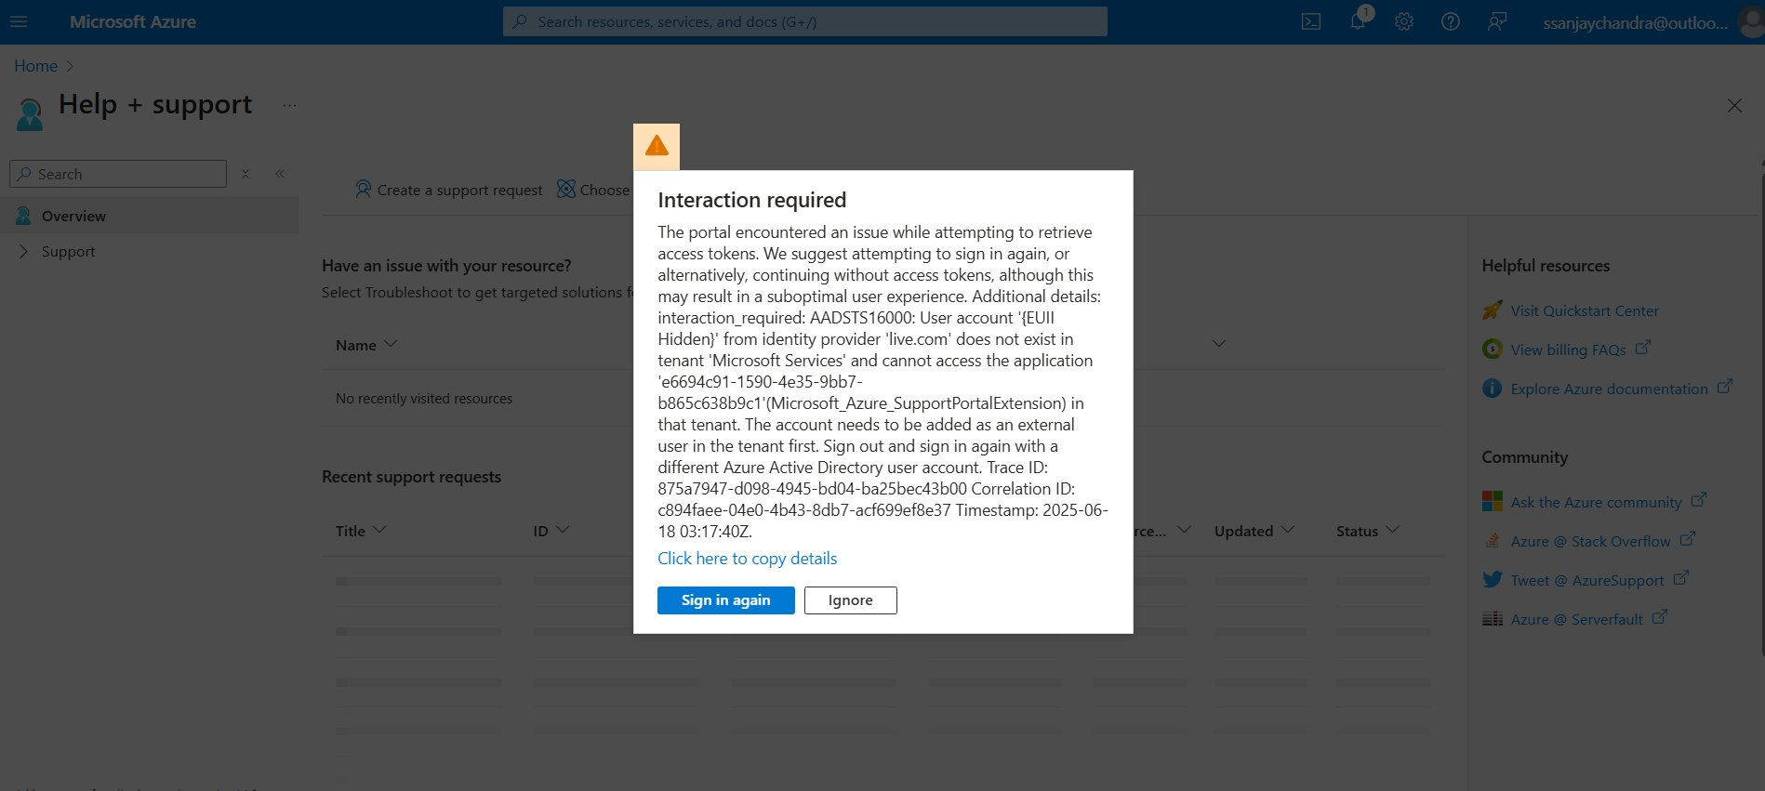Click the Twitter bird icon
The image size is (1765, 791).
(1492, 580)
